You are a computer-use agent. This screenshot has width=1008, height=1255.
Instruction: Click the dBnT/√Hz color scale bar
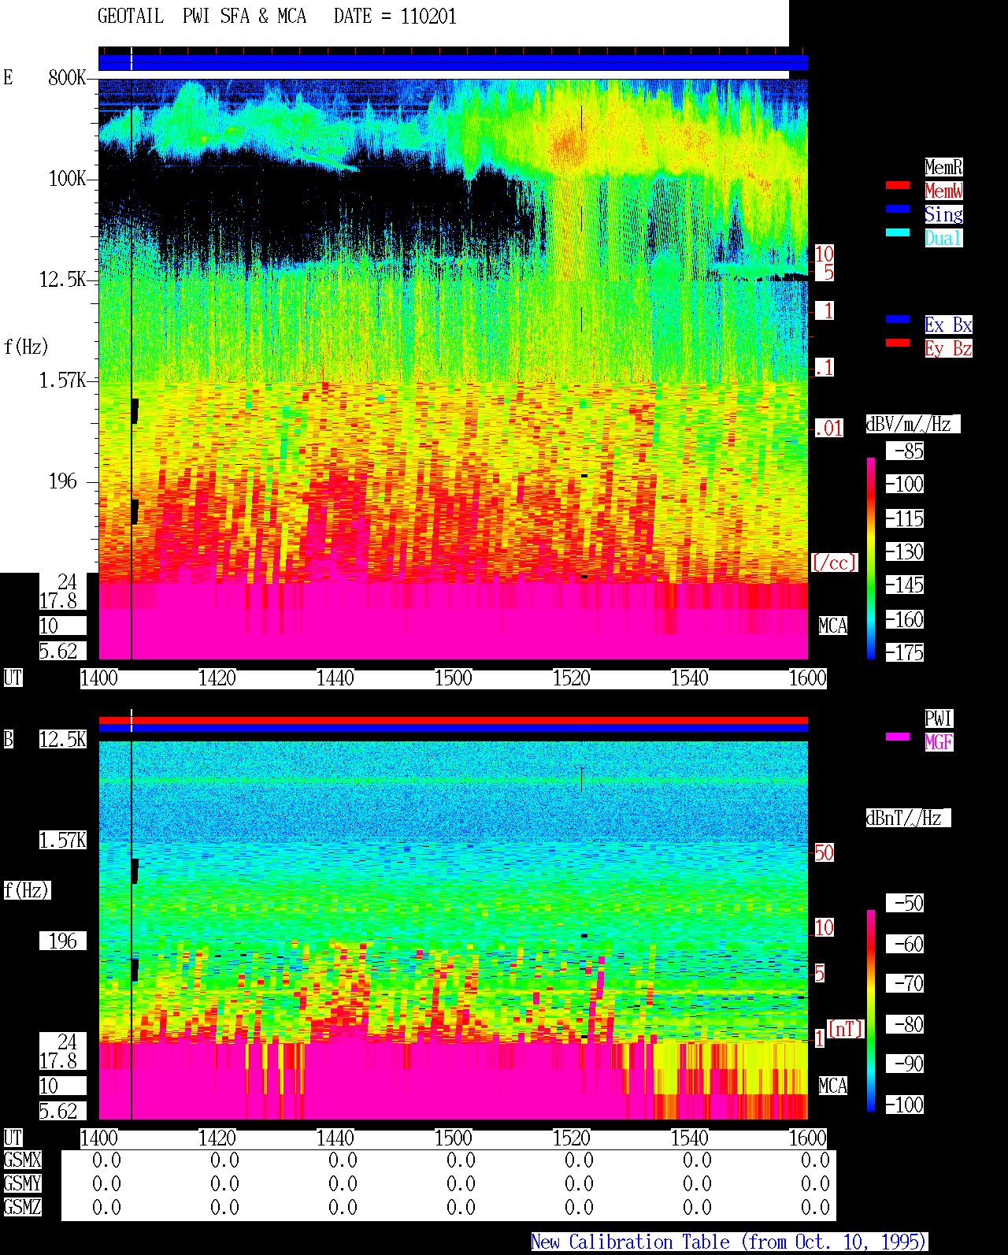pos(871,1011)
